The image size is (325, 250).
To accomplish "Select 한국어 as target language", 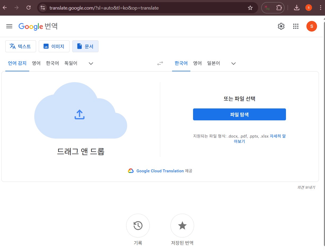I will 181,63.
